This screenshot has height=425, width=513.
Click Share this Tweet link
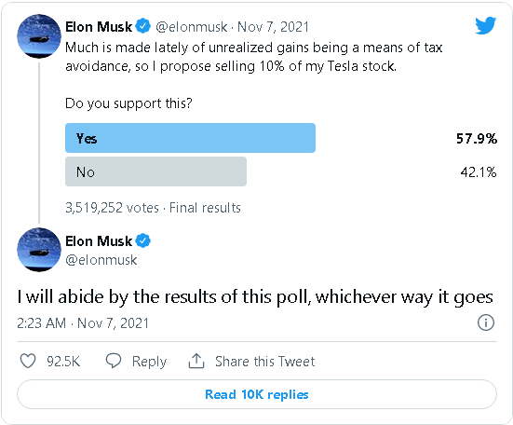click(x=265, y=362)
